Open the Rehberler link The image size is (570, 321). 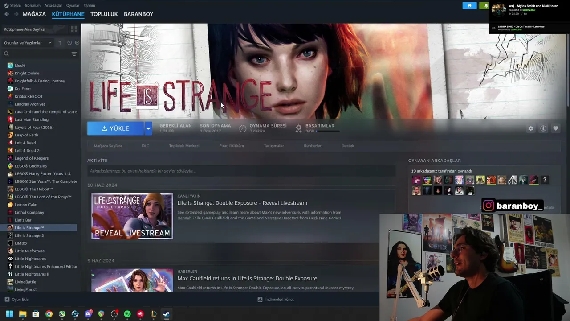[x=313, y=146]
